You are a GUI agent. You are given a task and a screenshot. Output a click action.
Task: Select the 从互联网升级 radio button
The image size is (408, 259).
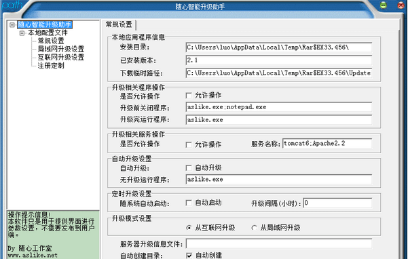(x=189, y=228)
